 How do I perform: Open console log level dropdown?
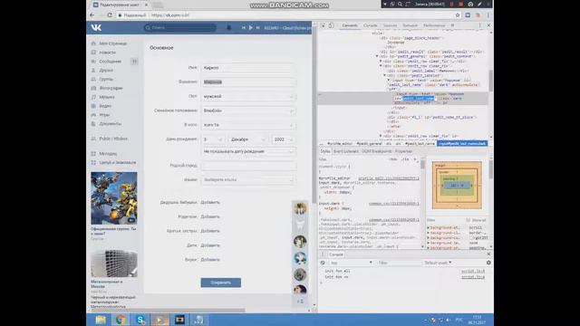438,263
